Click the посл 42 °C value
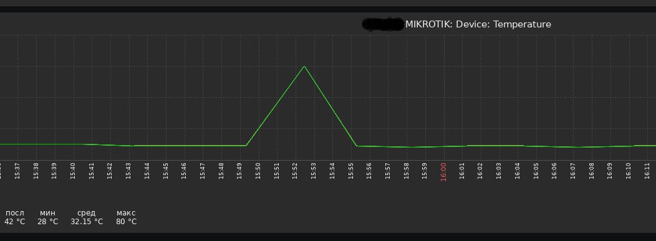The image size is (656, 241). [14, 221]
